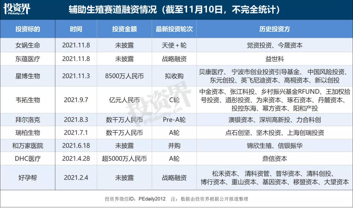Click 战略融资 in the 好孕帮 row
The height and width of the screenshot is (209, 353).
coord(174,178)
